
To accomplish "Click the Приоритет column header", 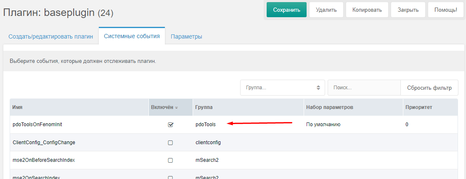I will pos(430,107).
